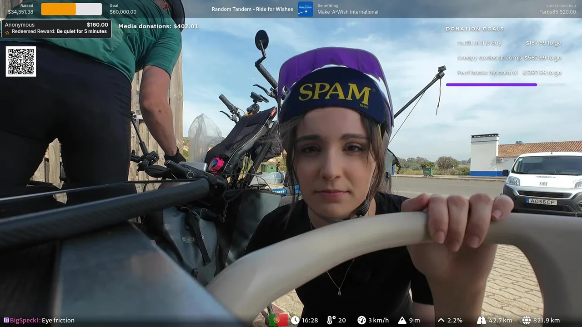The image size is (582, 327).
Task: Click the globe icon beside 821.9 km
Action: pyautogui.click(x=527, y=320)
